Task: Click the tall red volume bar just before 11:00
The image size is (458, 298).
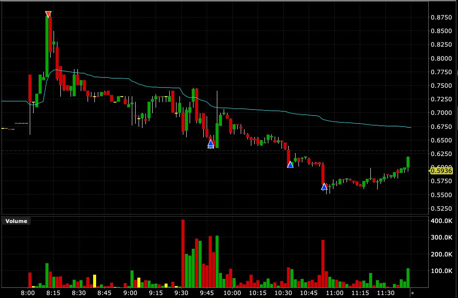Action: (323, 264)
